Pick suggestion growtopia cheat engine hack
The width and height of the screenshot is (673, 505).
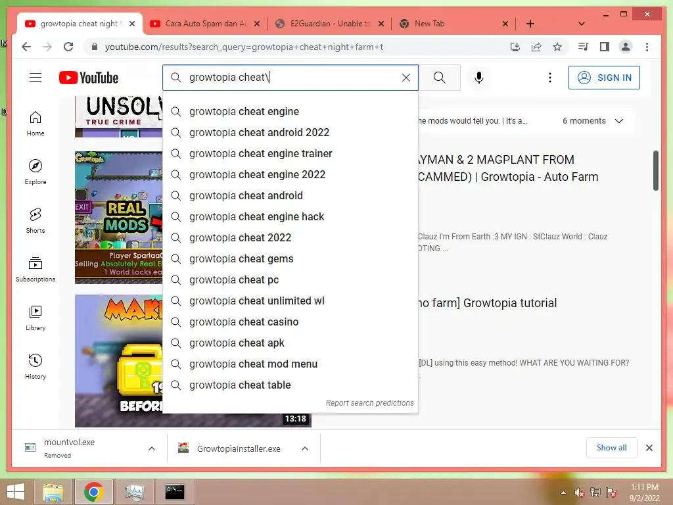(x=290, y=217)
